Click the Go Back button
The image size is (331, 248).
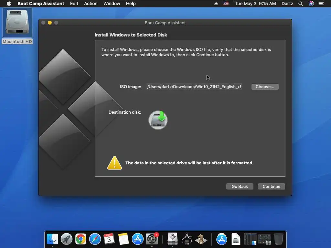(x=240, y=186)
